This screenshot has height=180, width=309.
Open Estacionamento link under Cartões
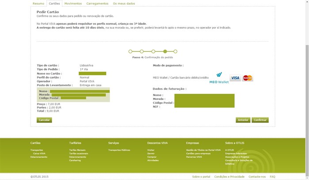[x=39, y=157]
